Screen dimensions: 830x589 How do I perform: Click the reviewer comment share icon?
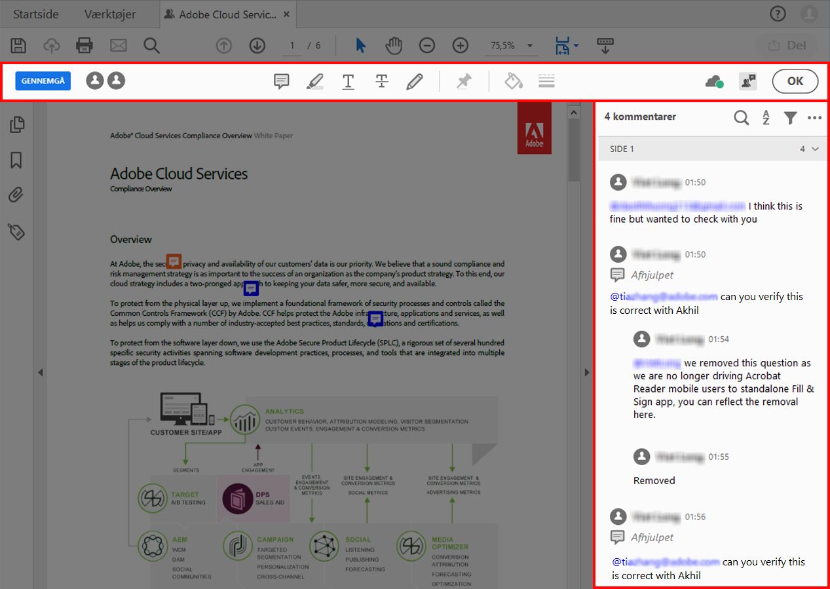pos(747,81)
